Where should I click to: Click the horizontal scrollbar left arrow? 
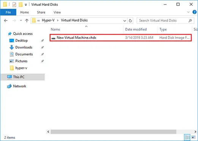point(48,132)
